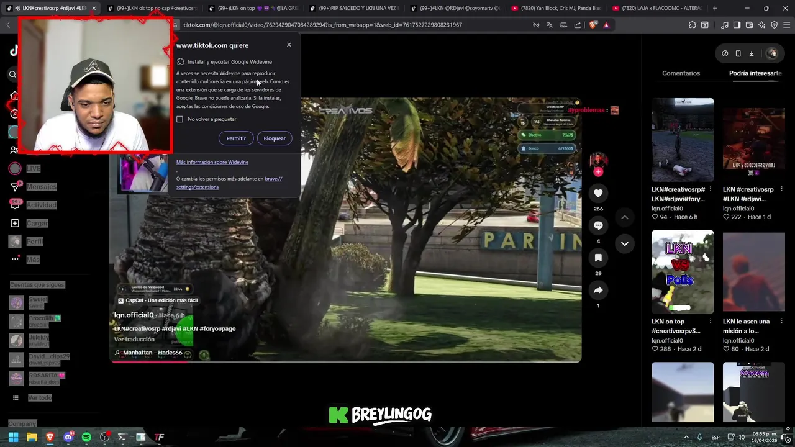
Task: Click the TikTok download desktop app icon
Action: click(x=752, y=53)
